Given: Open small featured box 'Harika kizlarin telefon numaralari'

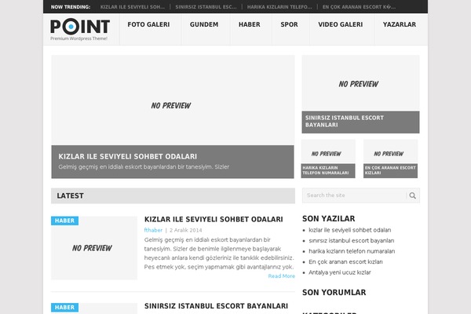Looking at the screenshot, I should 328,159.
